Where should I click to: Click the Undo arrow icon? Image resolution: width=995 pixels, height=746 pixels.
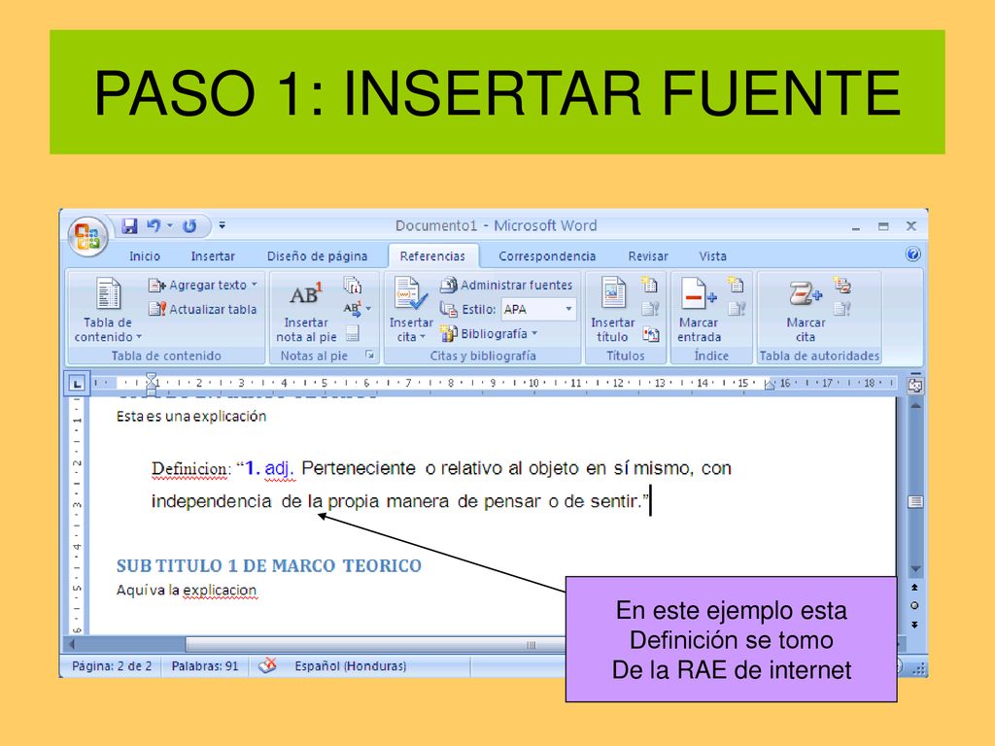(154, 225)
